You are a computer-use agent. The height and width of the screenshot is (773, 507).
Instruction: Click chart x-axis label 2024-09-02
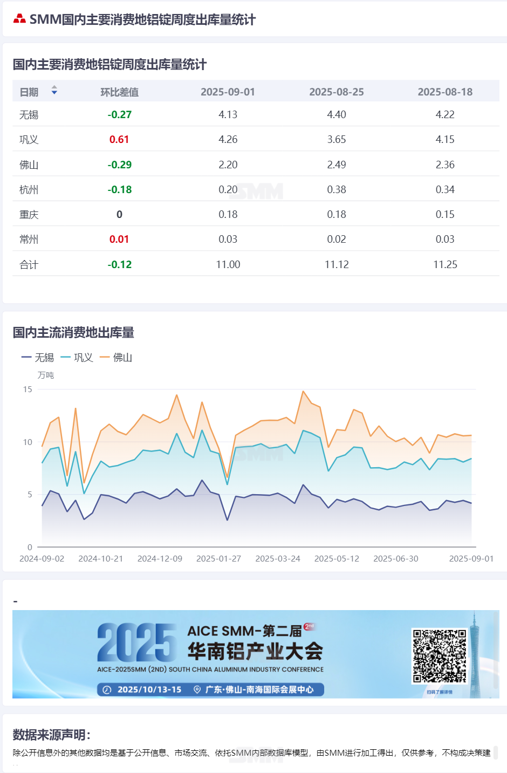42,558
